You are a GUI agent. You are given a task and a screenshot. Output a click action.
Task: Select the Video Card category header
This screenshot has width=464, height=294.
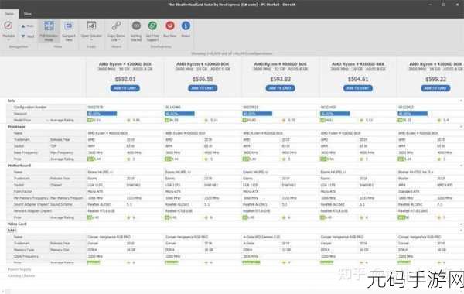pos(17,224)
